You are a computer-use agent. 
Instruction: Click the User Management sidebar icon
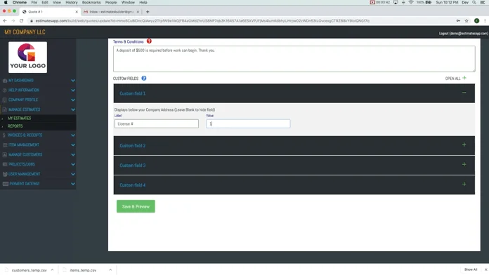(x=5, y=174)
